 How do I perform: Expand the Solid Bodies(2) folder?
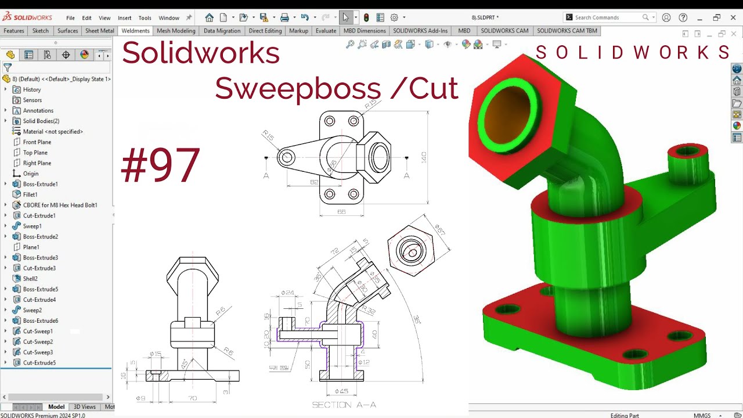click(x=6, y=121)
